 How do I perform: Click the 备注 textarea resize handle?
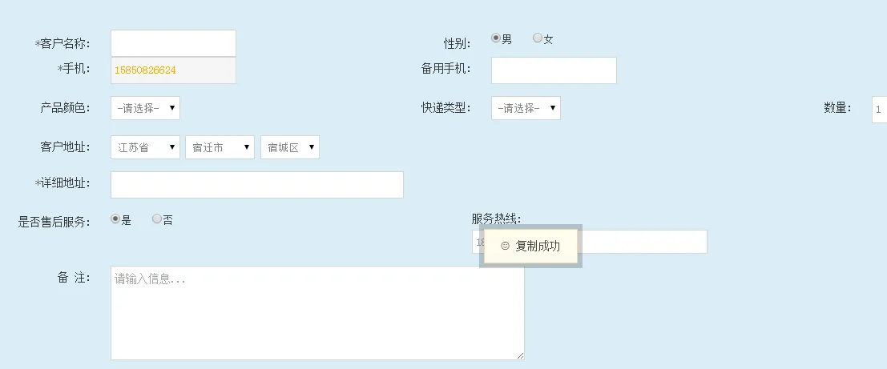pyautogui.click(x=520, y=355)
